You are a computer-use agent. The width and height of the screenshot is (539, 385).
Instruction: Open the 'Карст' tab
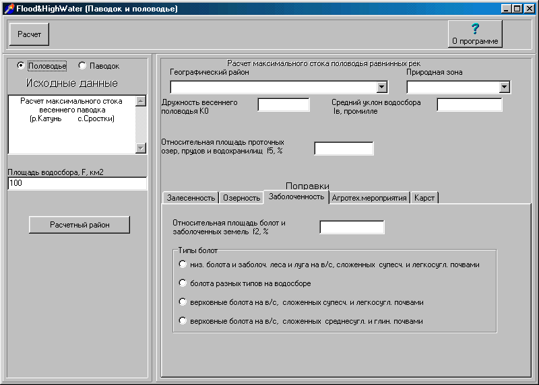424,198
